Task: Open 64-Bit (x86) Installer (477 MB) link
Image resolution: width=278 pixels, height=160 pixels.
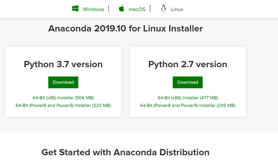Action: coord(188,98)
